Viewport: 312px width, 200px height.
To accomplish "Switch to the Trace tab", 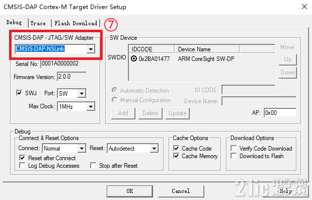I will click(38, 23).
